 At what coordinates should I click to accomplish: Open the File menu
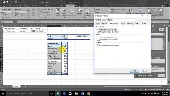coord(4,6)
